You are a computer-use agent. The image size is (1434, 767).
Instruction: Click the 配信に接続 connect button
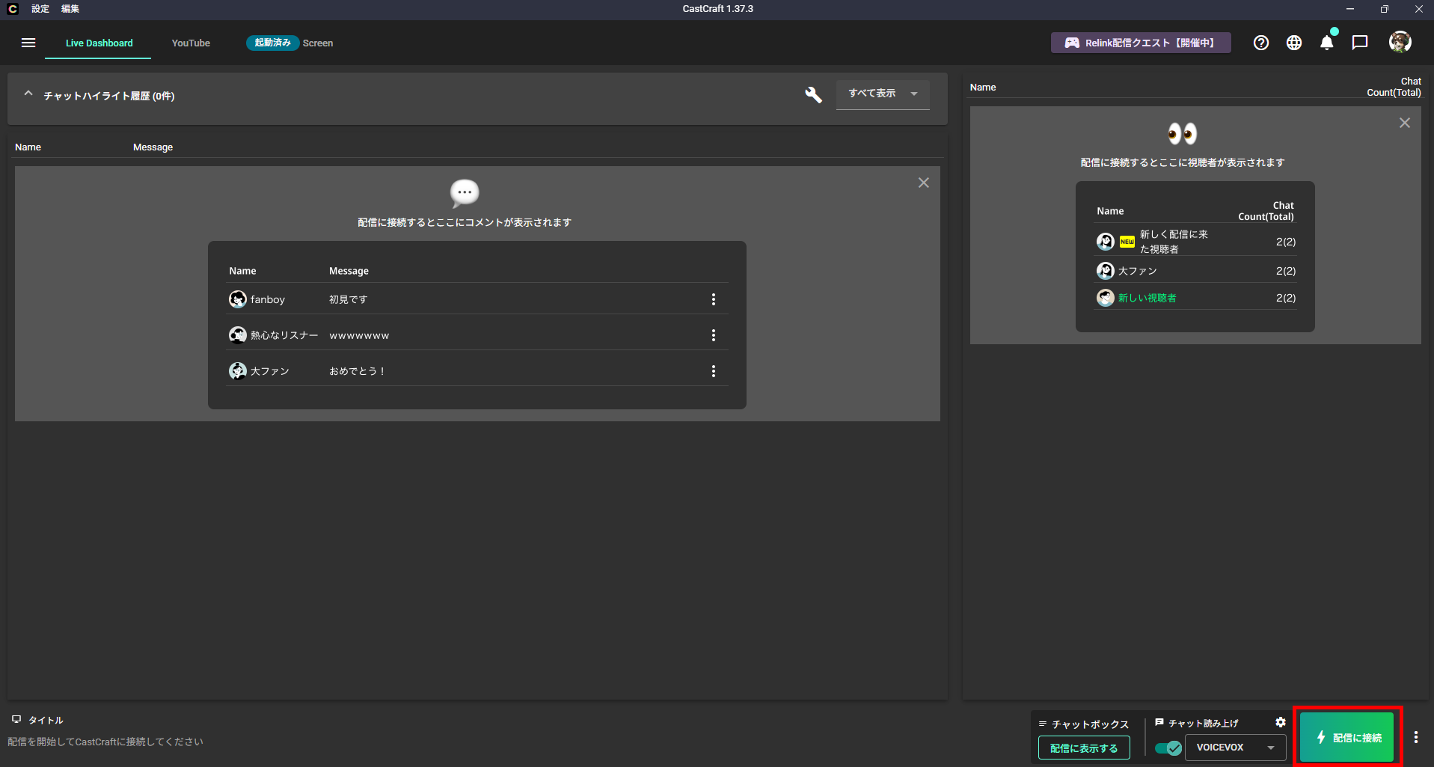click(x=1347, y=737)
